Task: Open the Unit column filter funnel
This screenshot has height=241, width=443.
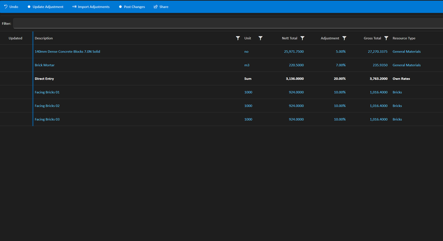Action: click(260, 38)
